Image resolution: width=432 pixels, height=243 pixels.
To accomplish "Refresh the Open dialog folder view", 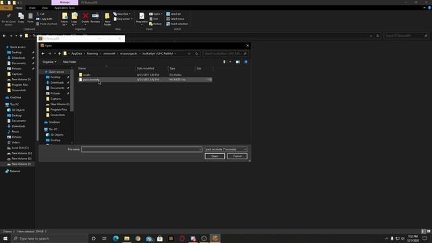I will [196, 54].
